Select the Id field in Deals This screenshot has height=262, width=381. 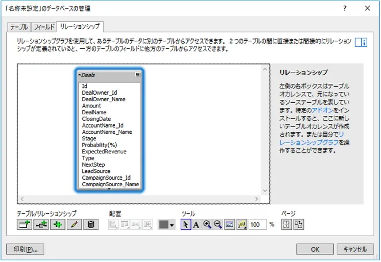[85, 86]
